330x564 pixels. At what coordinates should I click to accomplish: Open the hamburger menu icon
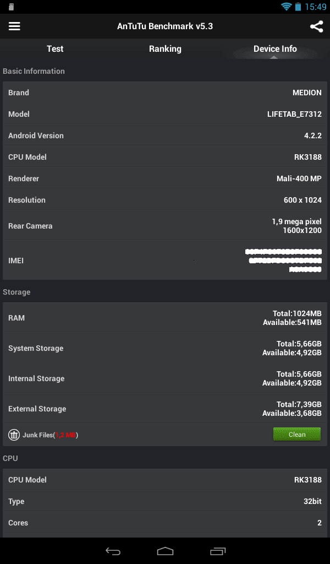tap(14, 26)
